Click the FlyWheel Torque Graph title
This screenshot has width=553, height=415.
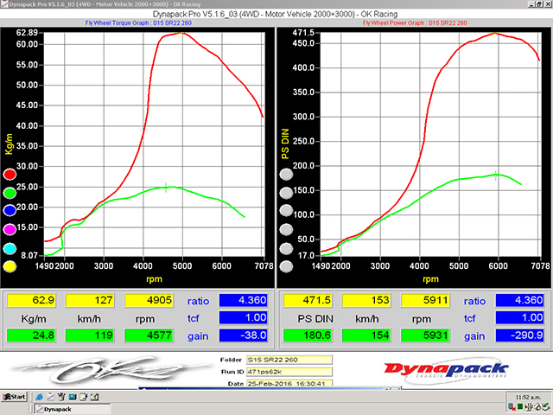point(138,23)
